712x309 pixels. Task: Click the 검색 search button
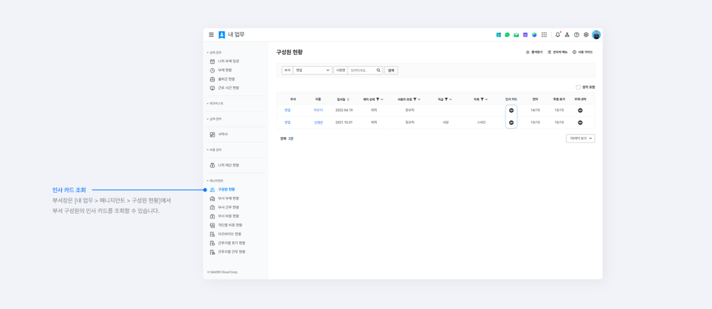(391, 70)
